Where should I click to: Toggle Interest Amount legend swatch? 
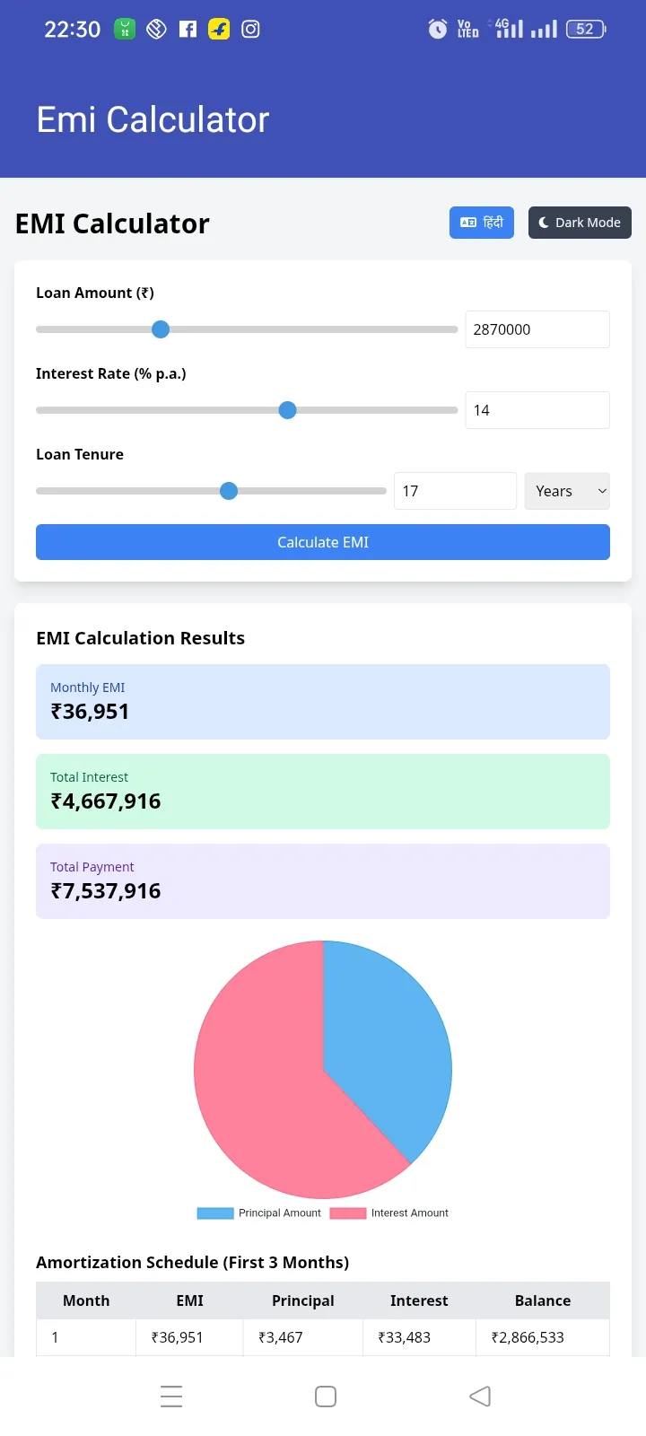coord(348,1213)
